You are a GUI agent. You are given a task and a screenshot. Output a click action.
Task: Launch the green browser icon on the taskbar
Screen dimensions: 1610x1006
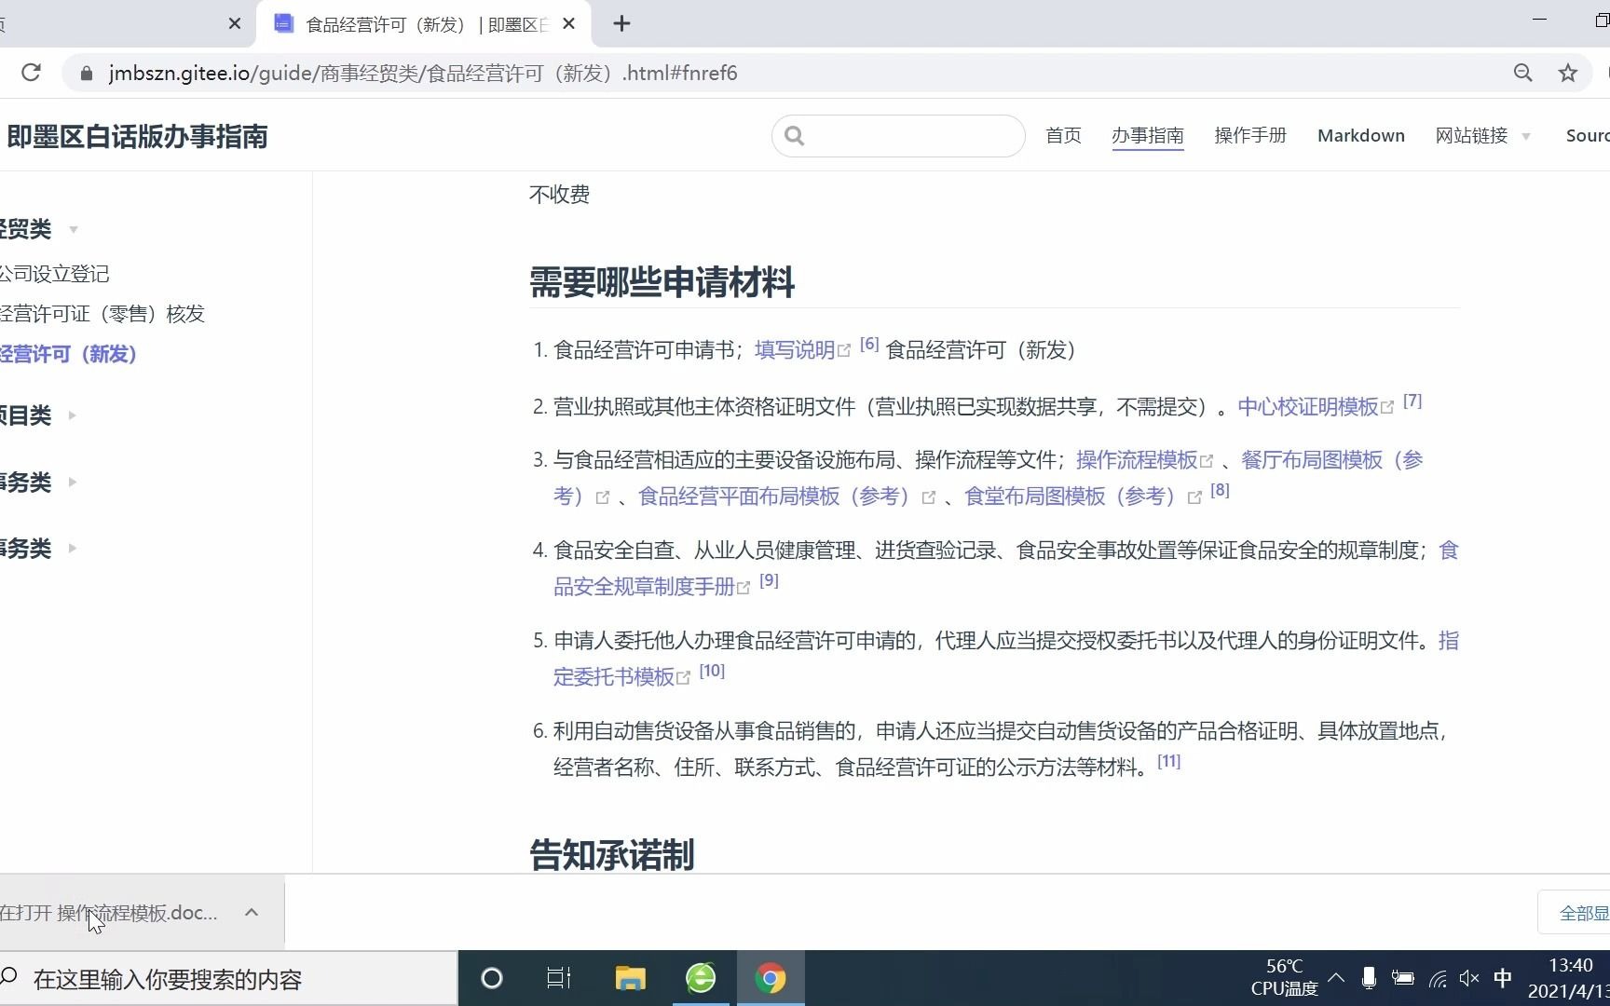(x=701, y=978)
